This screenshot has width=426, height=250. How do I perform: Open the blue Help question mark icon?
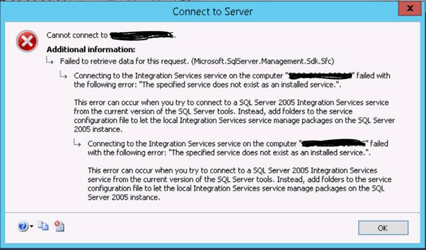click(x=22, y=227)
